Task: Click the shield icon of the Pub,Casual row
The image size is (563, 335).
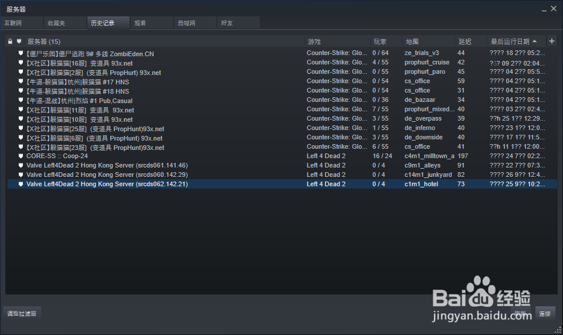Action: click(x=21, y=100)
